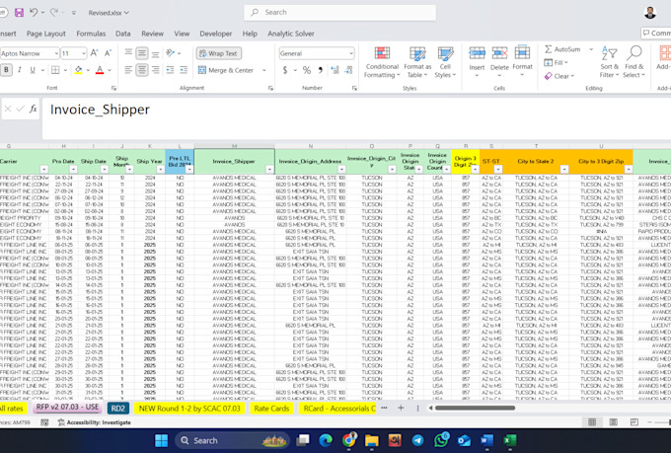671x453 pixels.
Task: Decrease decimal places
Action: point(348,70)
